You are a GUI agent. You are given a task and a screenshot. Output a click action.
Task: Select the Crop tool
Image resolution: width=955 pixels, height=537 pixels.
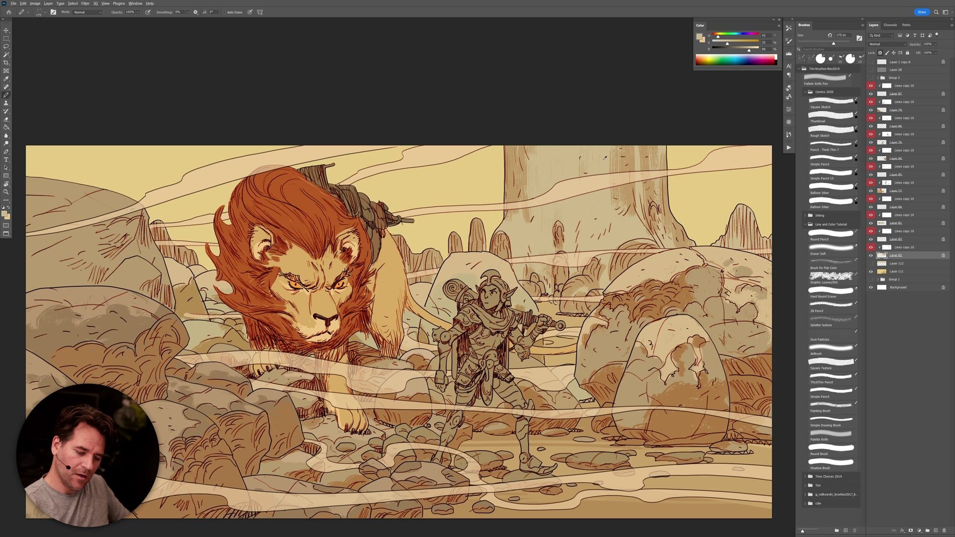click(6, 63)
